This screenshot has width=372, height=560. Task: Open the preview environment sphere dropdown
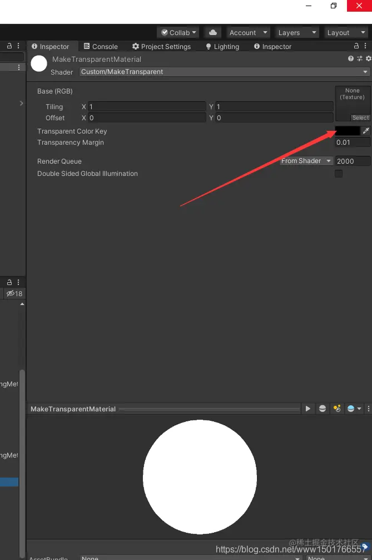click(x=354, y=409)
